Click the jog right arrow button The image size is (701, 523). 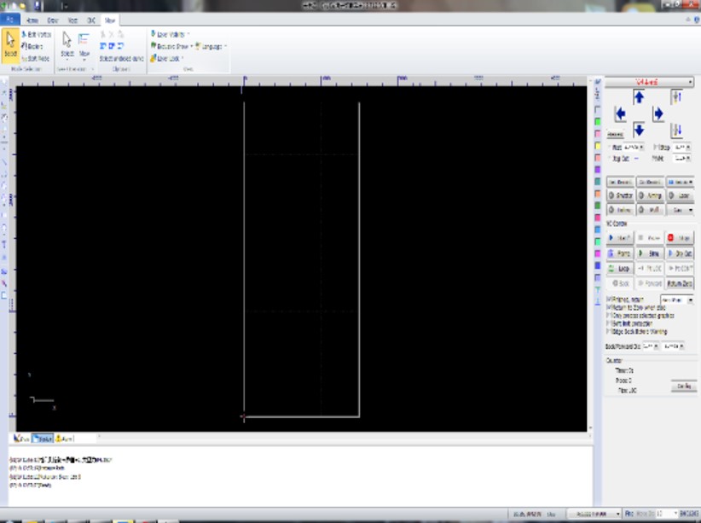(x=658, y=114)
